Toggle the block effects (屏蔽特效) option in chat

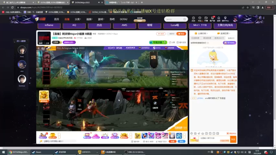(231, 134)
